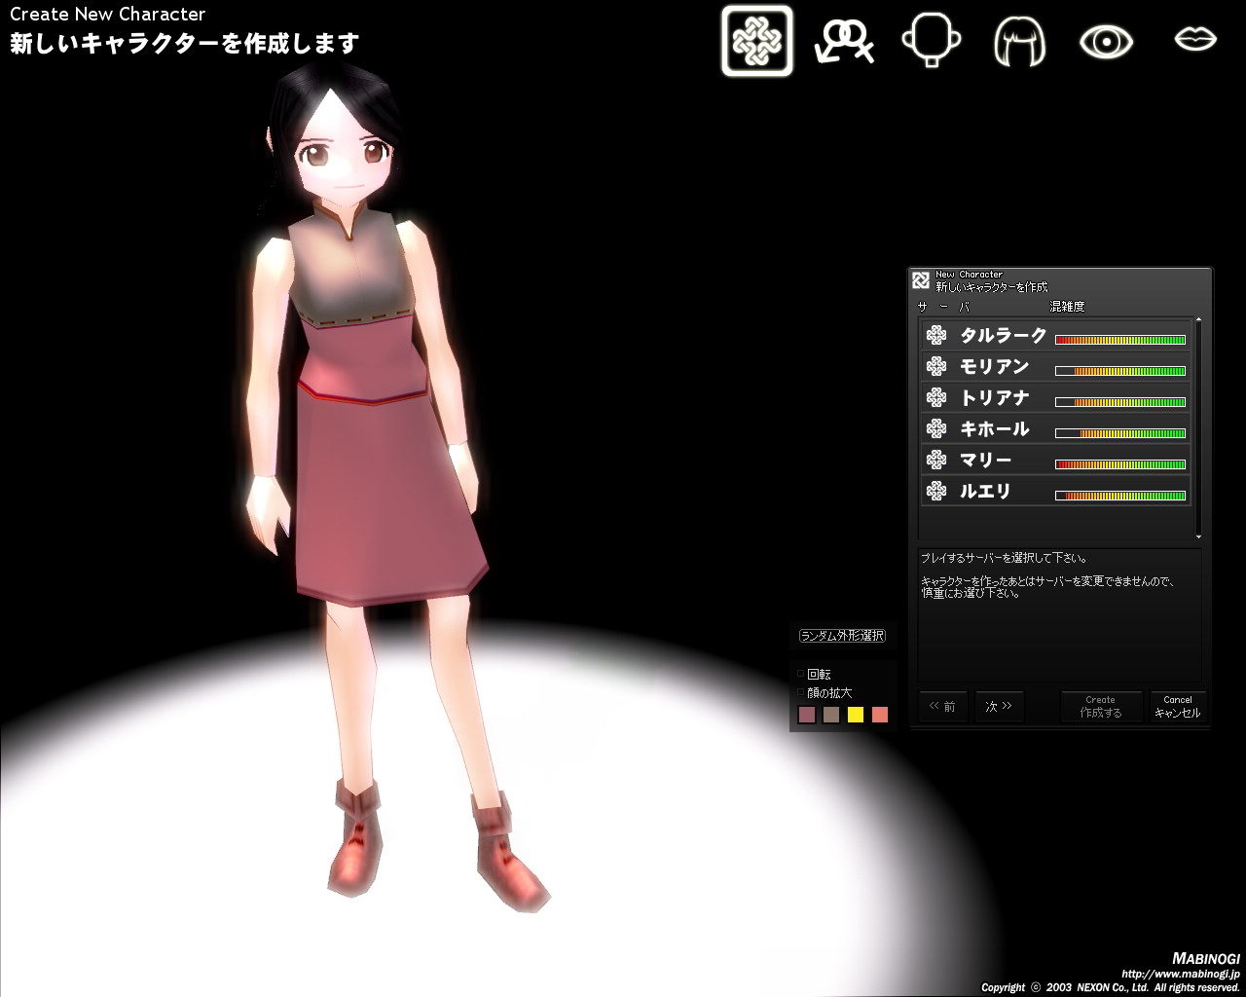Click the ルエリ congestion meter
This screenshot has height=997, width=1246.
click(x=1120, y=496)
